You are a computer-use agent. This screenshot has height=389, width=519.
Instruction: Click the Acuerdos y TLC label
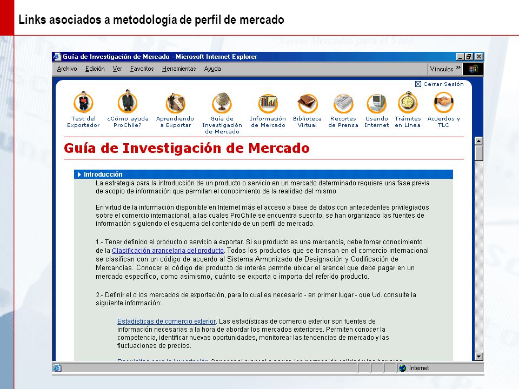pos(443,122)
